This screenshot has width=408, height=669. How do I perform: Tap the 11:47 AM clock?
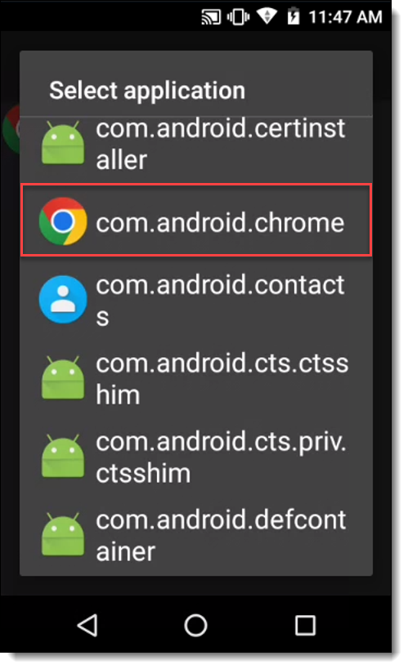(x=345, y=17)
